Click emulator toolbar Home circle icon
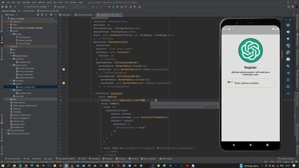 coord(288,80)
